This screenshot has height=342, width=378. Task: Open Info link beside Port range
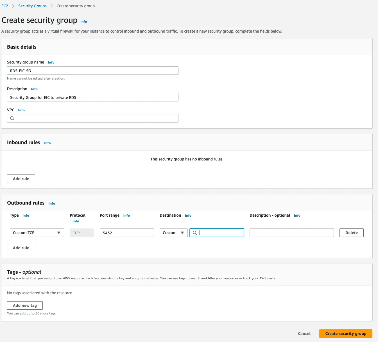126,216
